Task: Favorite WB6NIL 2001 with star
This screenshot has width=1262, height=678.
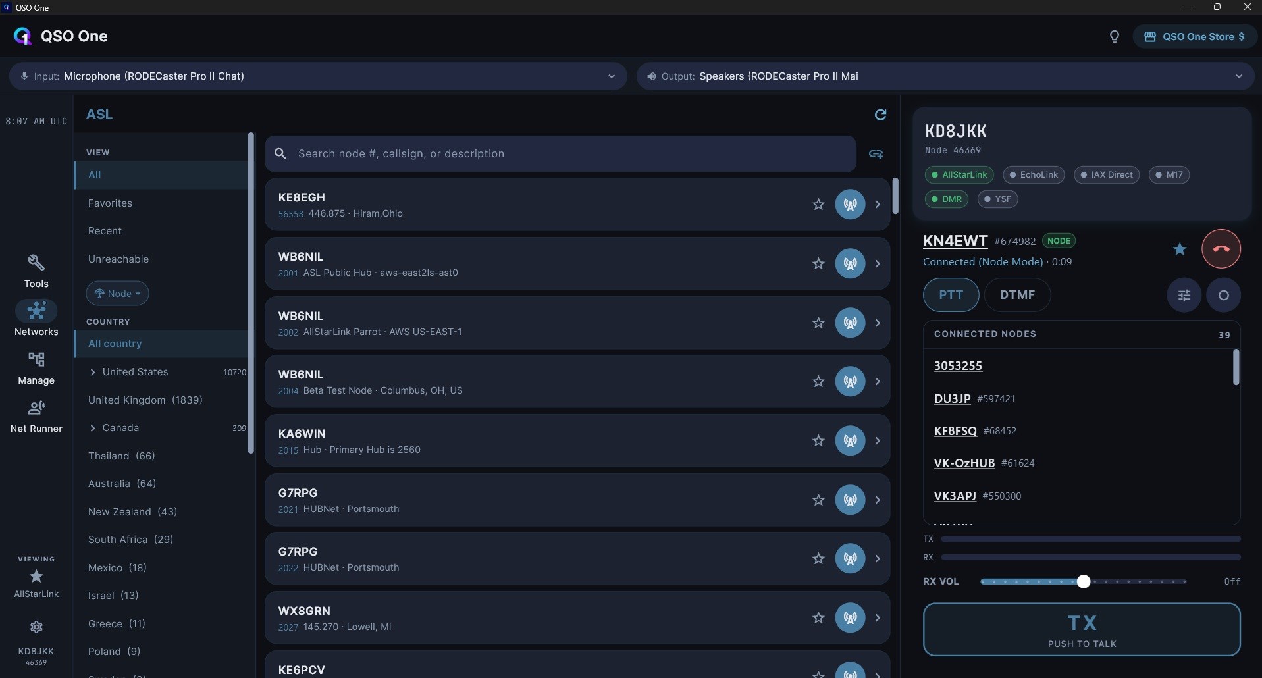Action: 818,263
